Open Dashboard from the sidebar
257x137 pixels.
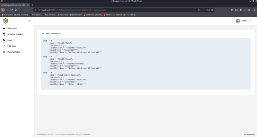pos(12,29)
